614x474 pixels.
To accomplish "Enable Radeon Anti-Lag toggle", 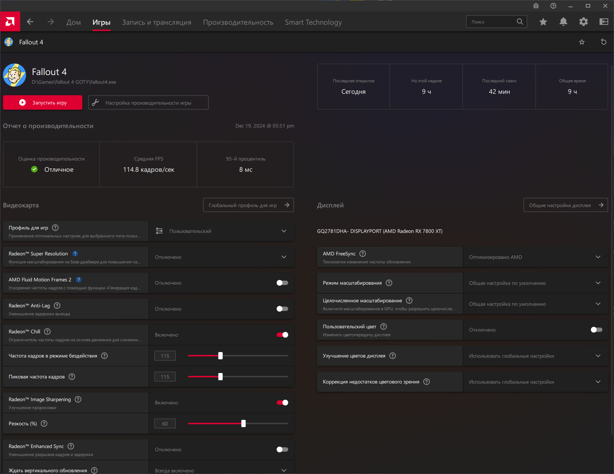I will tap(282, 309).
